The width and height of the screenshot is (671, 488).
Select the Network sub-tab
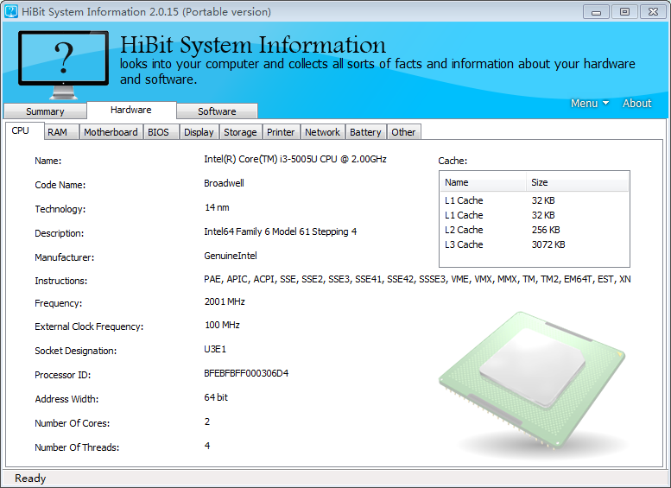coord(322,132)
